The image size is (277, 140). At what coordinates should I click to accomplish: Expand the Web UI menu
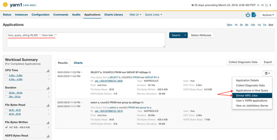135,15
